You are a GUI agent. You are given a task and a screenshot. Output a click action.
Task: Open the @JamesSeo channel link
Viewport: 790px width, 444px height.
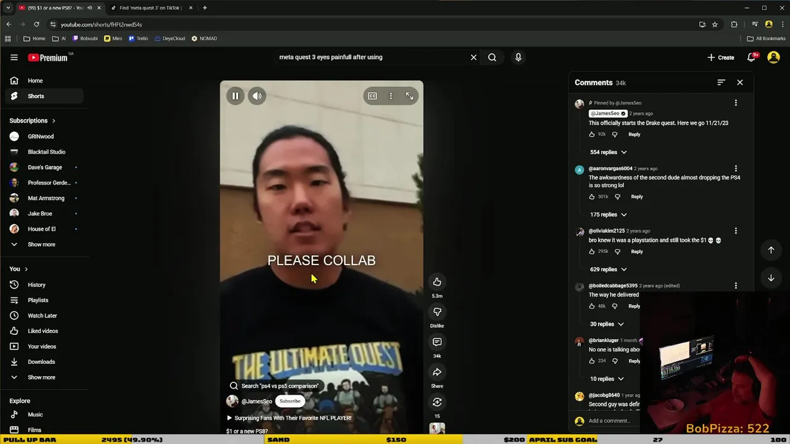tap(256, 401)
